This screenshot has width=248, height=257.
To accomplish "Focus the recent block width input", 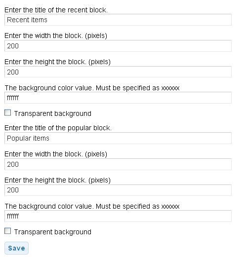I will point(118,46).
